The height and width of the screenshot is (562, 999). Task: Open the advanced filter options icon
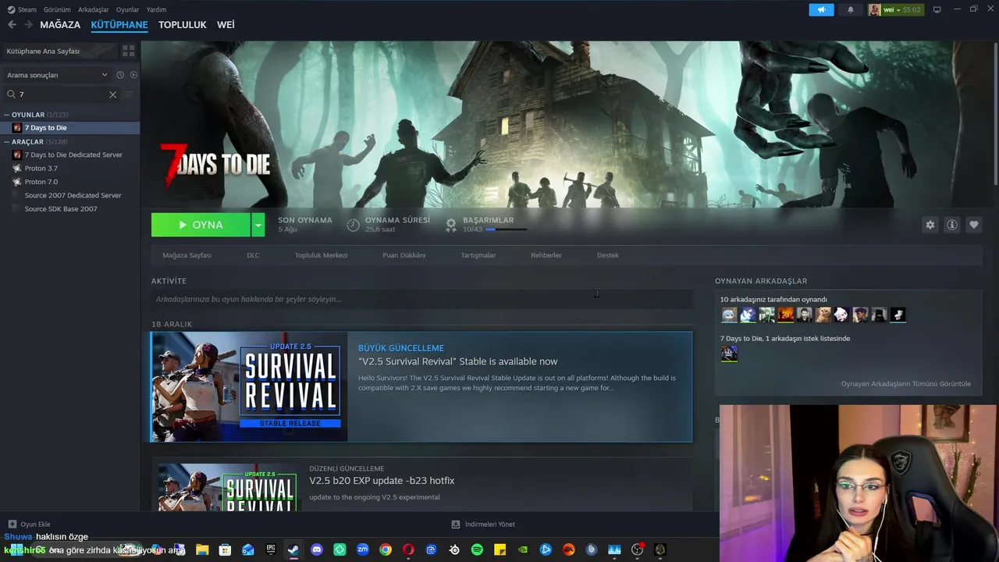click(x=129, y=94)
